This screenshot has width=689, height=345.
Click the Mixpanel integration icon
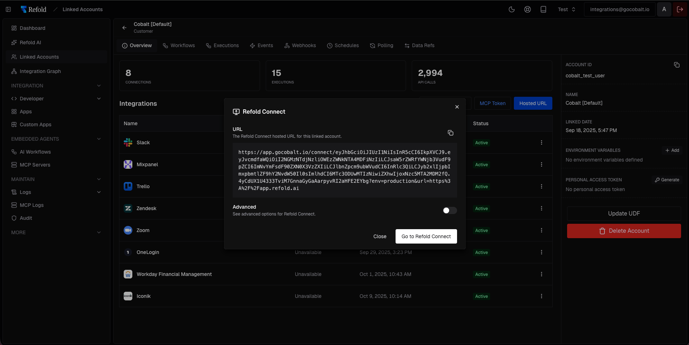[128, 164]
